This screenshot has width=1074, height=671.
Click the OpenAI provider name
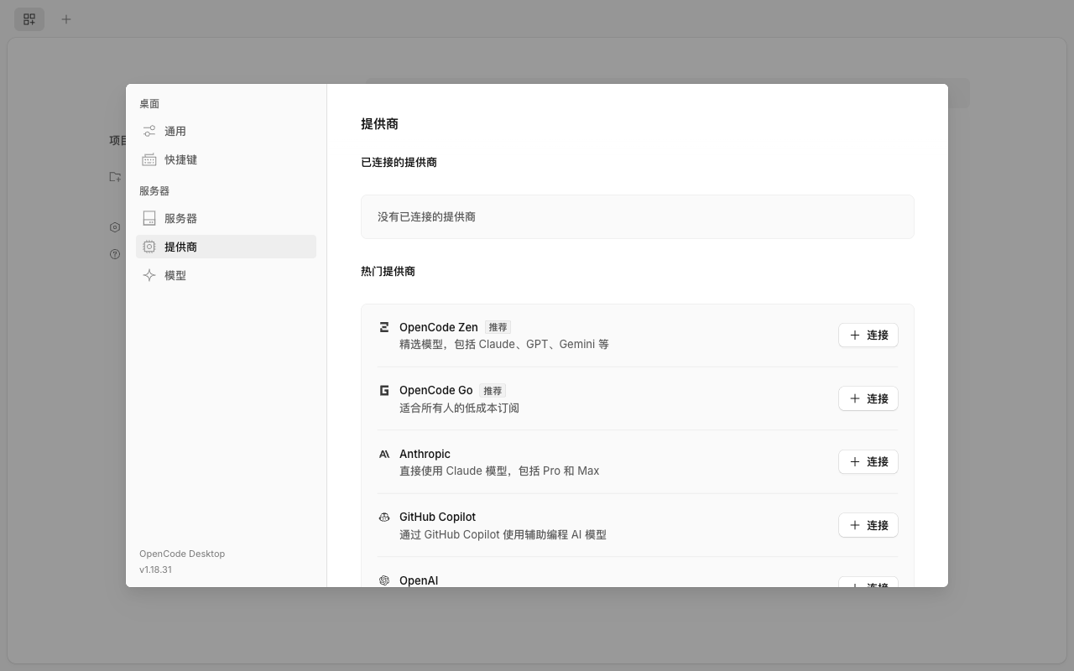coord(419,580)
